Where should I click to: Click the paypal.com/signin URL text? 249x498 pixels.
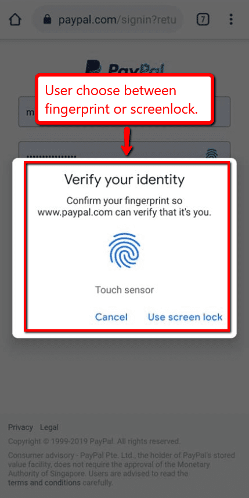tap(117, 20)
